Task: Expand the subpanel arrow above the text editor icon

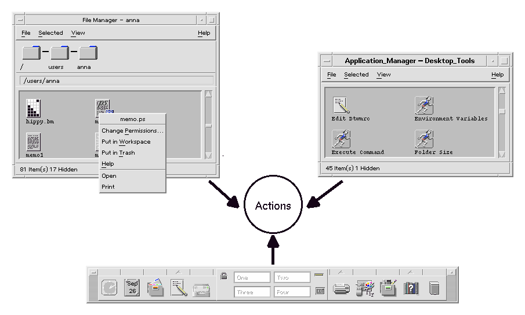Action: (179, 272)
